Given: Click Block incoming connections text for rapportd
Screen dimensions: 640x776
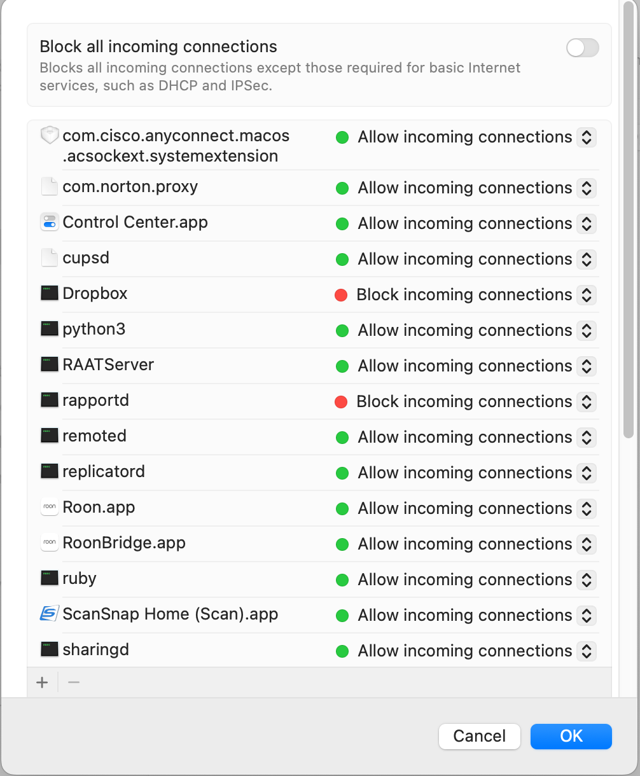Looking at the screenshot, I should 464,401.
